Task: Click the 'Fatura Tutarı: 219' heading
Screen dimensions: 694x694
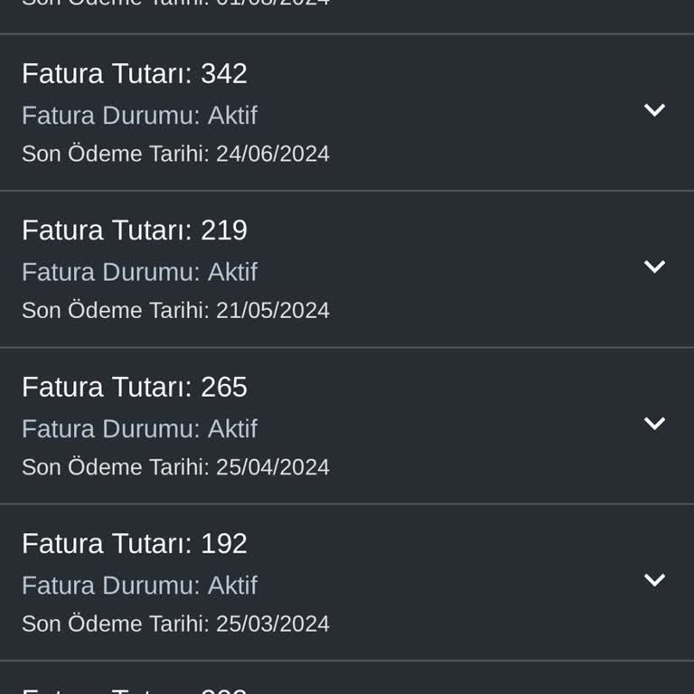Action: point(135,230)
